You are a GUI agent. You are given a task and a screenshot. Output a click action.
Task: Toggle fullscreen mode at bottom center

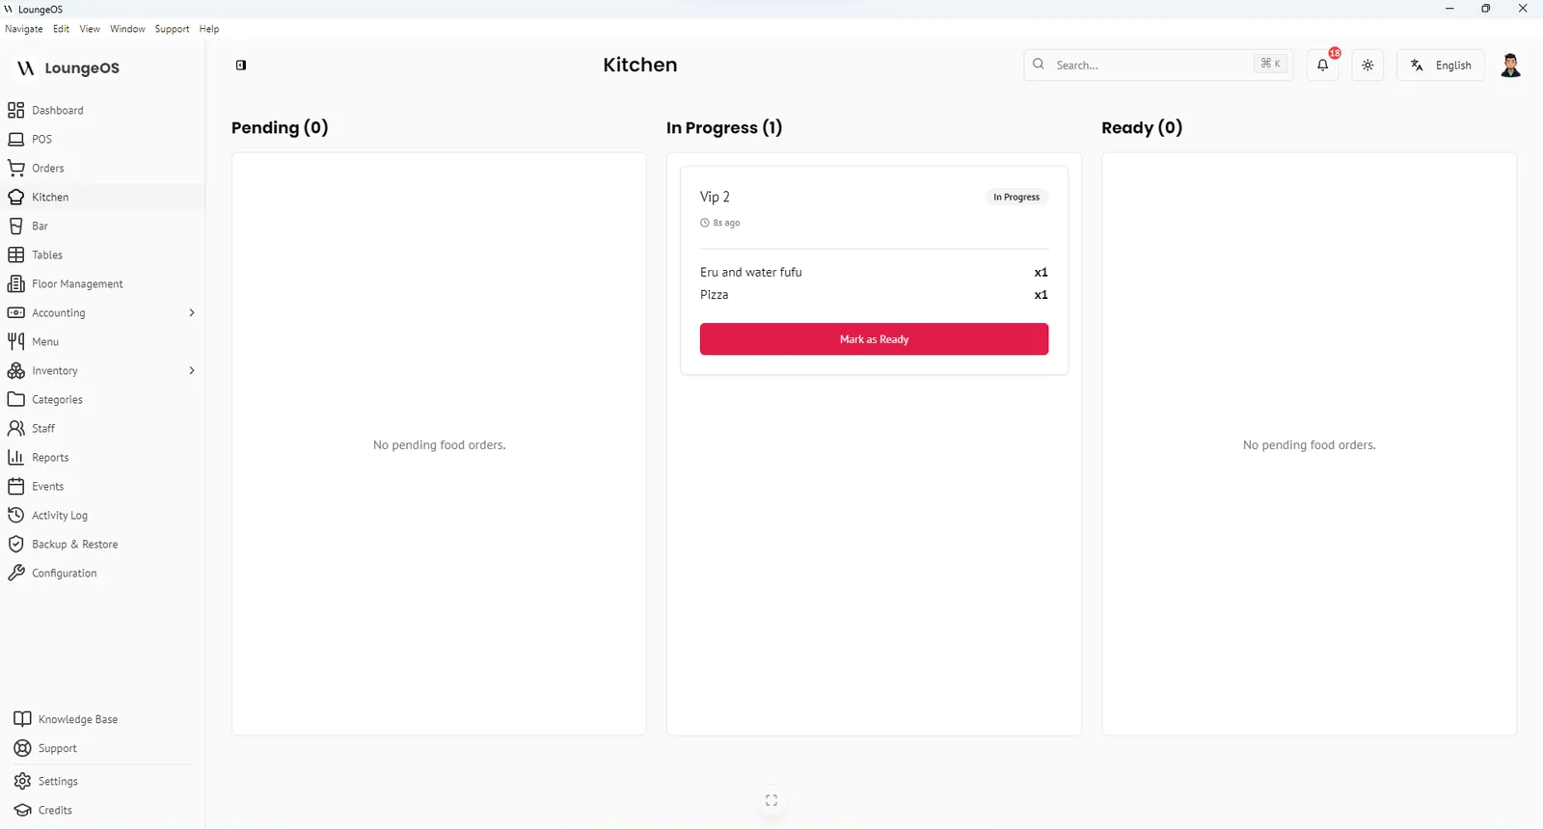[x=771, y=800]
